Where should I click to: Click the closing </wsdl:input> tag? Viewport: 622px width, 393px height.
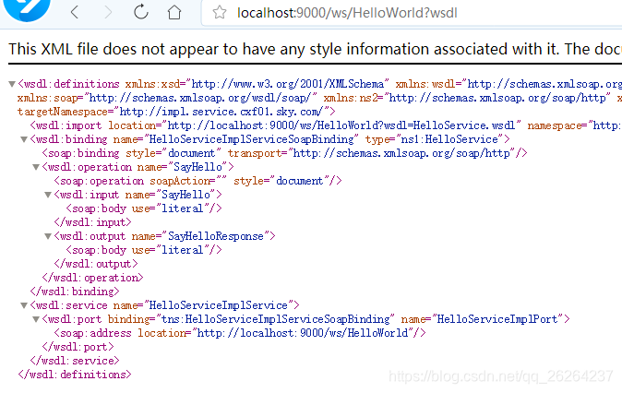92,222
